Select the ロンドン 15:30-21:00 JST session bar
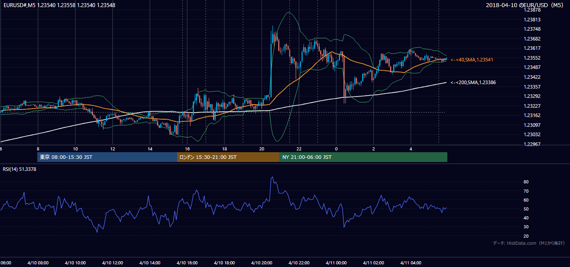570x267 pixels. coord(228,157)
